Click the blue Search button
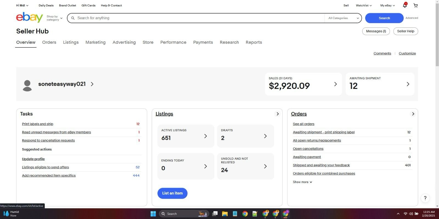Image resolution: width=439 pixels, height=219 pixels. [384, 18]
